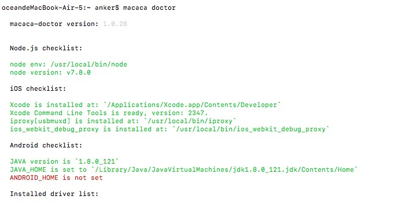Click the JAVA version 1.8.0_121 line
Image resolution: width=398 pixels, height=218 pixels.
(64, 161)
